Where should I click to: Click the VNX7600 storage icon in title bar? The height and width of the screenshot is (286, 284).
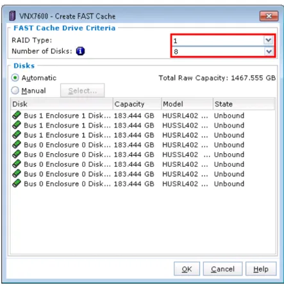pyautogui.click(x=12, y=16)
